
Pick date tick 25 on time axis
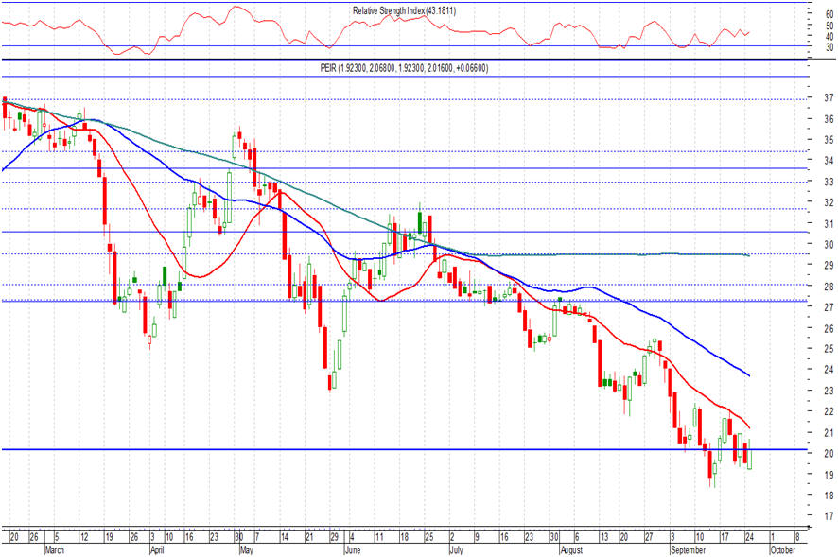pyautogui.click(x=429, y=537)
